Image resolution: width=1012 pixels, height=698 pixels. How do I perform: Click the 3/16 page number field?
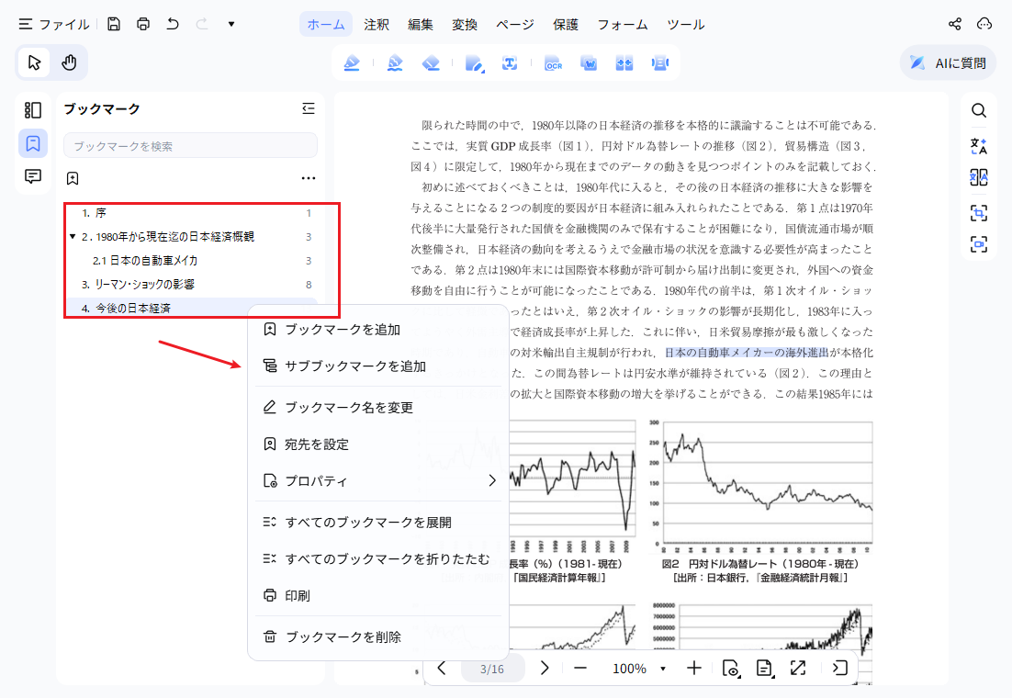point(492,669)
